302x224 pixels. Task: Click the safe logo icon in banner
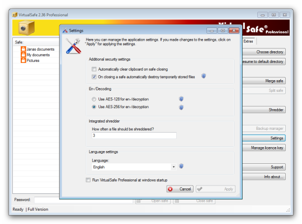(x=27, y=28)
